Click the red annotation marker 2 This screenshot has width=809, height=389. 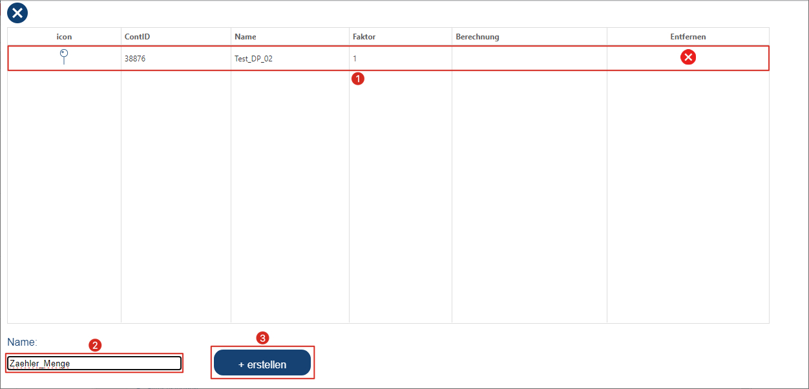tap(94, 345)
